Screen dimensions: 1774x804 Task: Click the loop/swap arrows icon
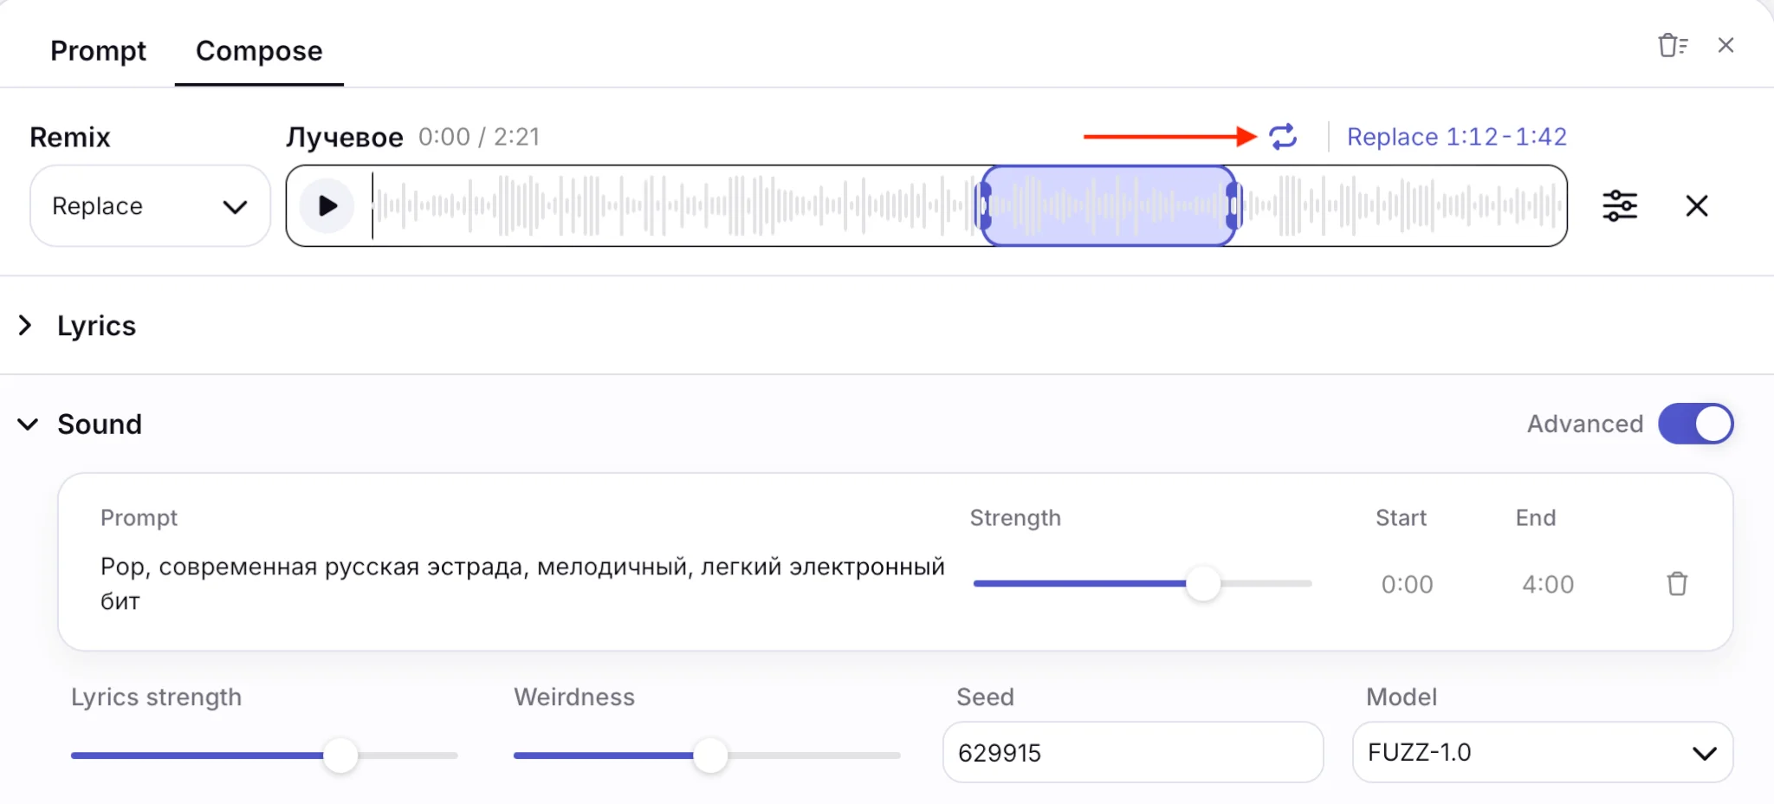(x=1283, y=137)
